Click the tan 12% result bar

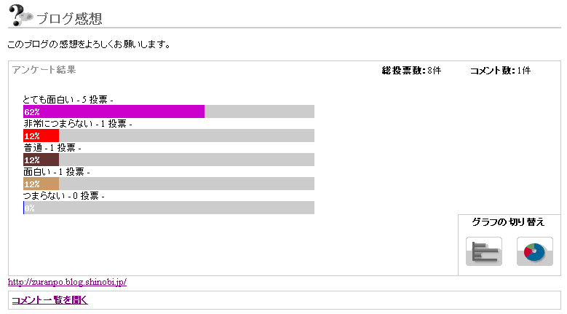pyautogui.click(x=41, y=184)
